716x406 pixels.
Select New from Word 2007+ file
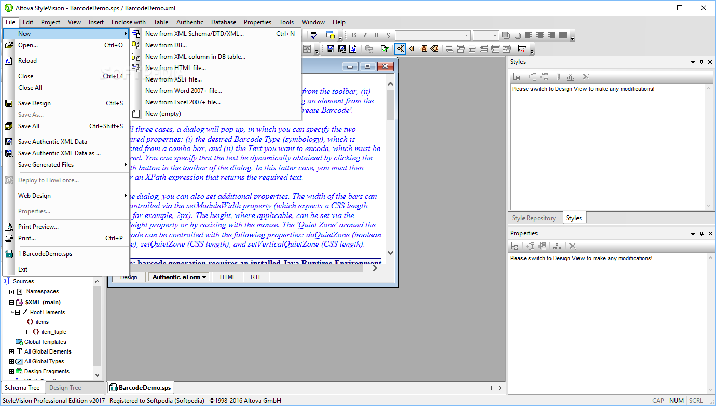(x=215, y=91)
